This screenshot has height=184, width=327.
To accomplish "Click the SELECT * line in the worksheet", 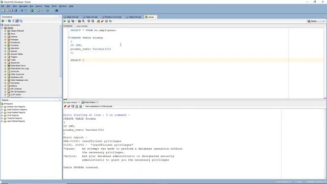I will click(x=77, y=60).
